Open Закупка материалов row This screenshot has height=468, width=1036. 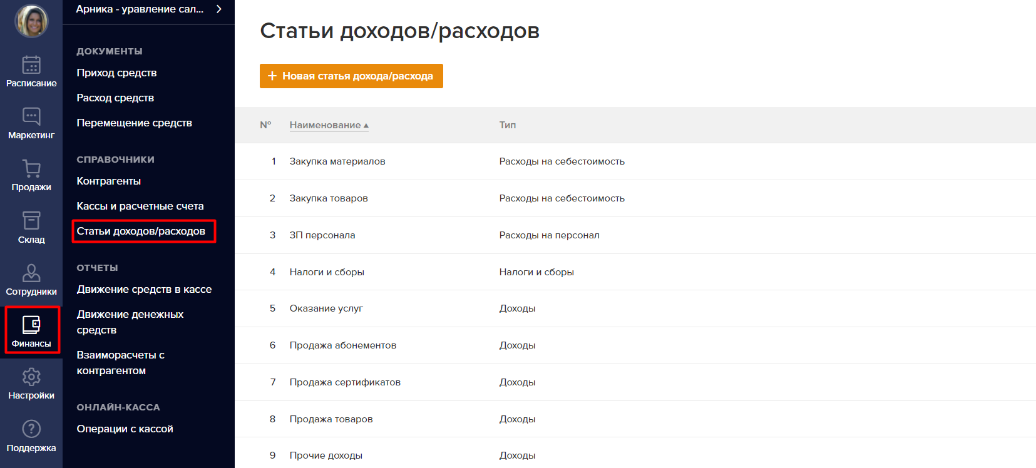click(337, 161)
